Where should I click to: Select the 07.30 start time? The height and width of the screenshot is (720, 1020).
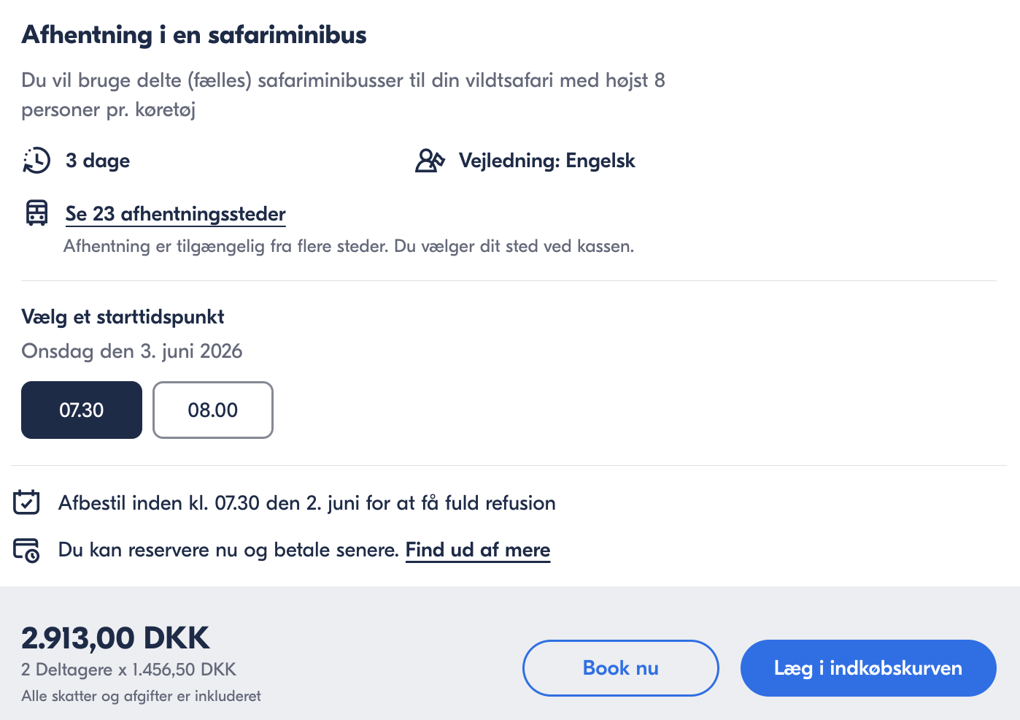(82, 410)
